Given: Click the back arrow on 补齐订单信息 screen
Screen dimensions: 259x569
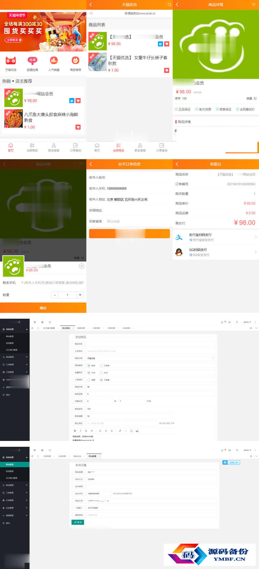Looking at the screenshot, I should [x=91, y=164].
